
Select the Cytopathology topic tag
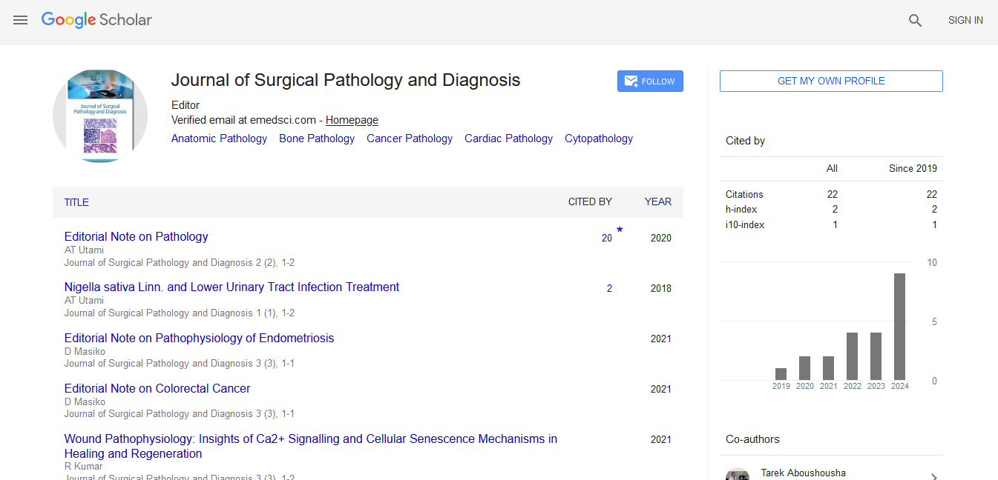click(x=598, y=139)
